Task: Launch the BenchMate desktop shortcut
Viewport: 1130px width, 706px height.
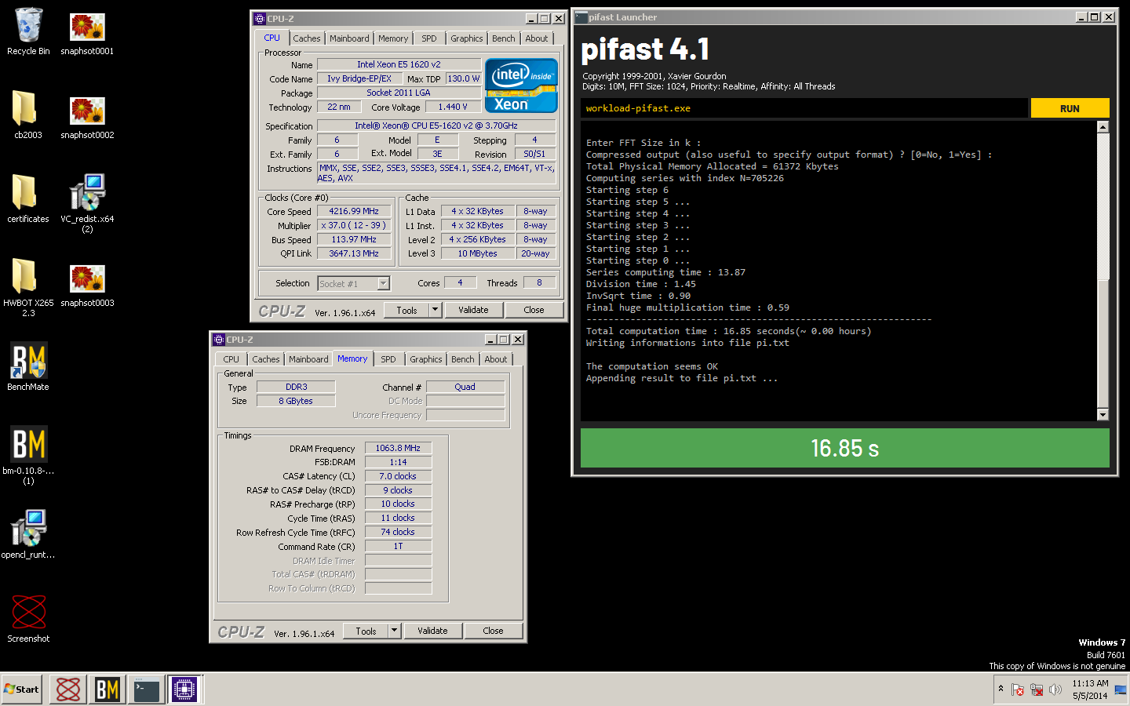Action: point(28,366)
